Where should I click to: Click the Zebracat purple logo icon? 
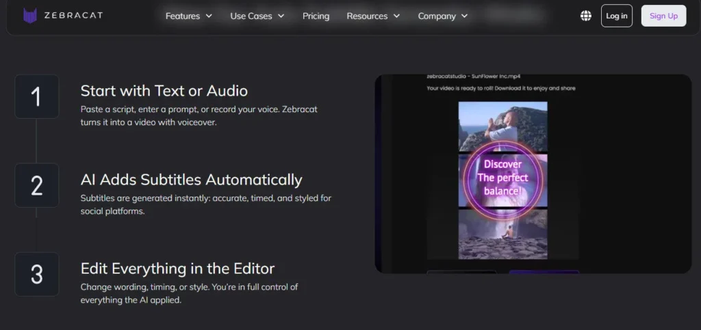pos(30,16)
